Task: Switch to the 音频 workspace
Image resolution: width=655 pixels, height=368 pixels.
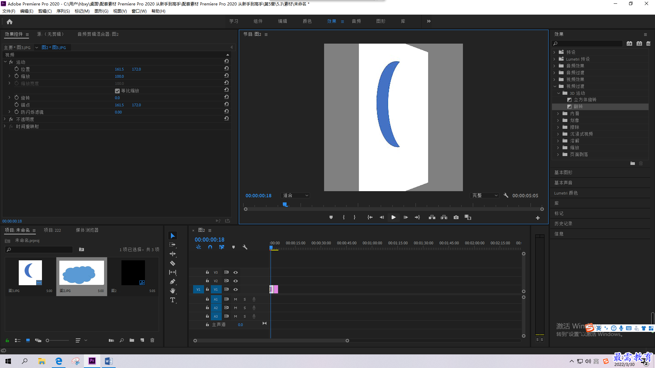Action: pyautogui.click(x=356, y=21)
